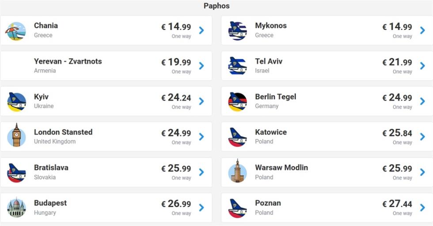Select the Greek flag plane icon for Mykonos
This screenshot has height=226, width=433.
pyautogui.click(x=238, y=31)
